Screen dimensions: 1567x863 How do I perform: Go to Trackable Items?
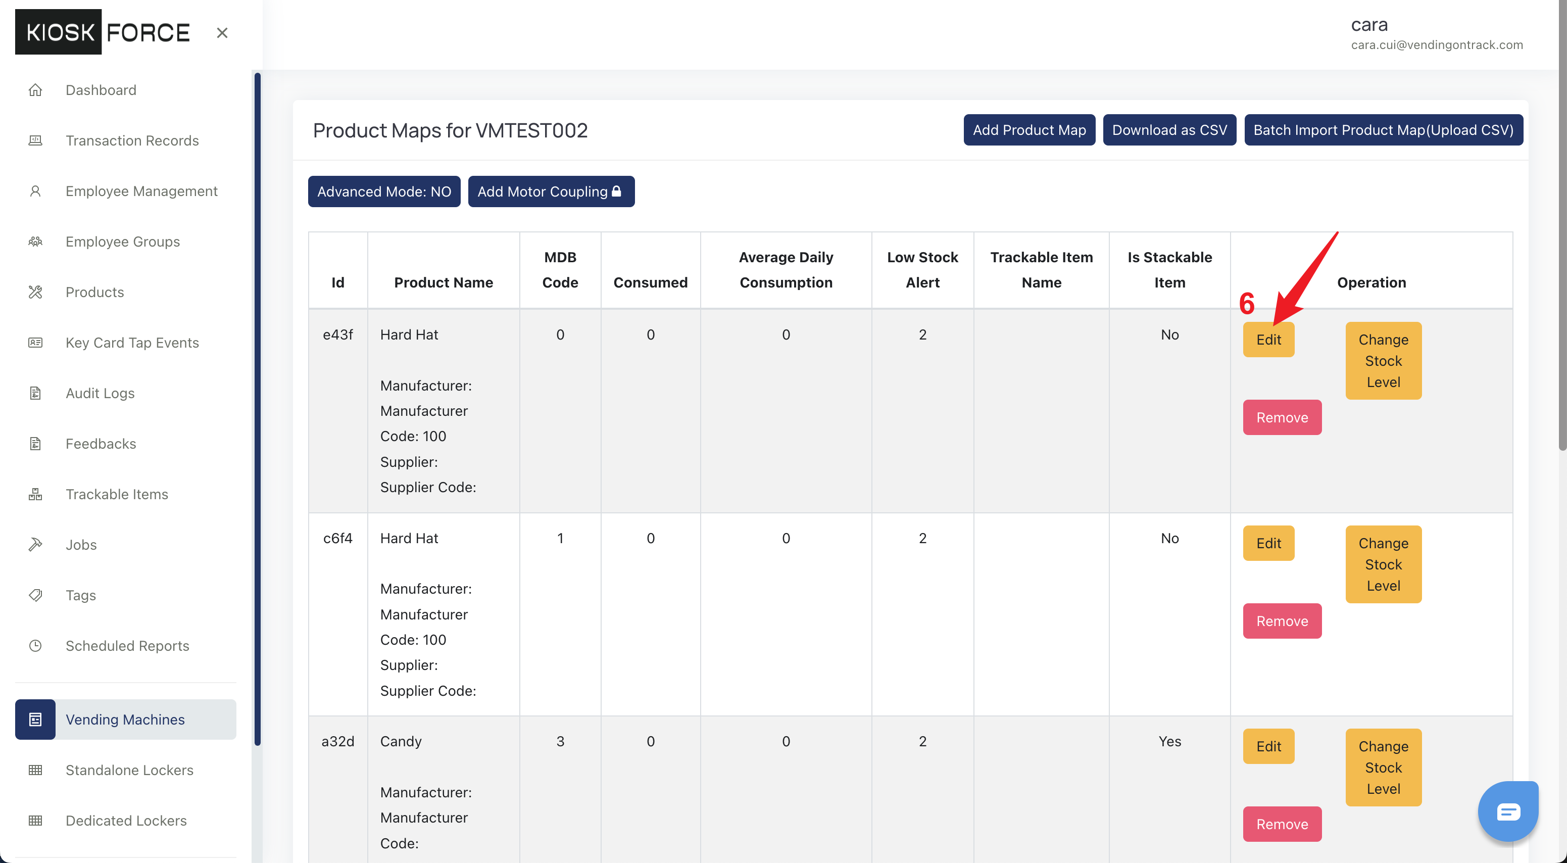pos(117,494)
